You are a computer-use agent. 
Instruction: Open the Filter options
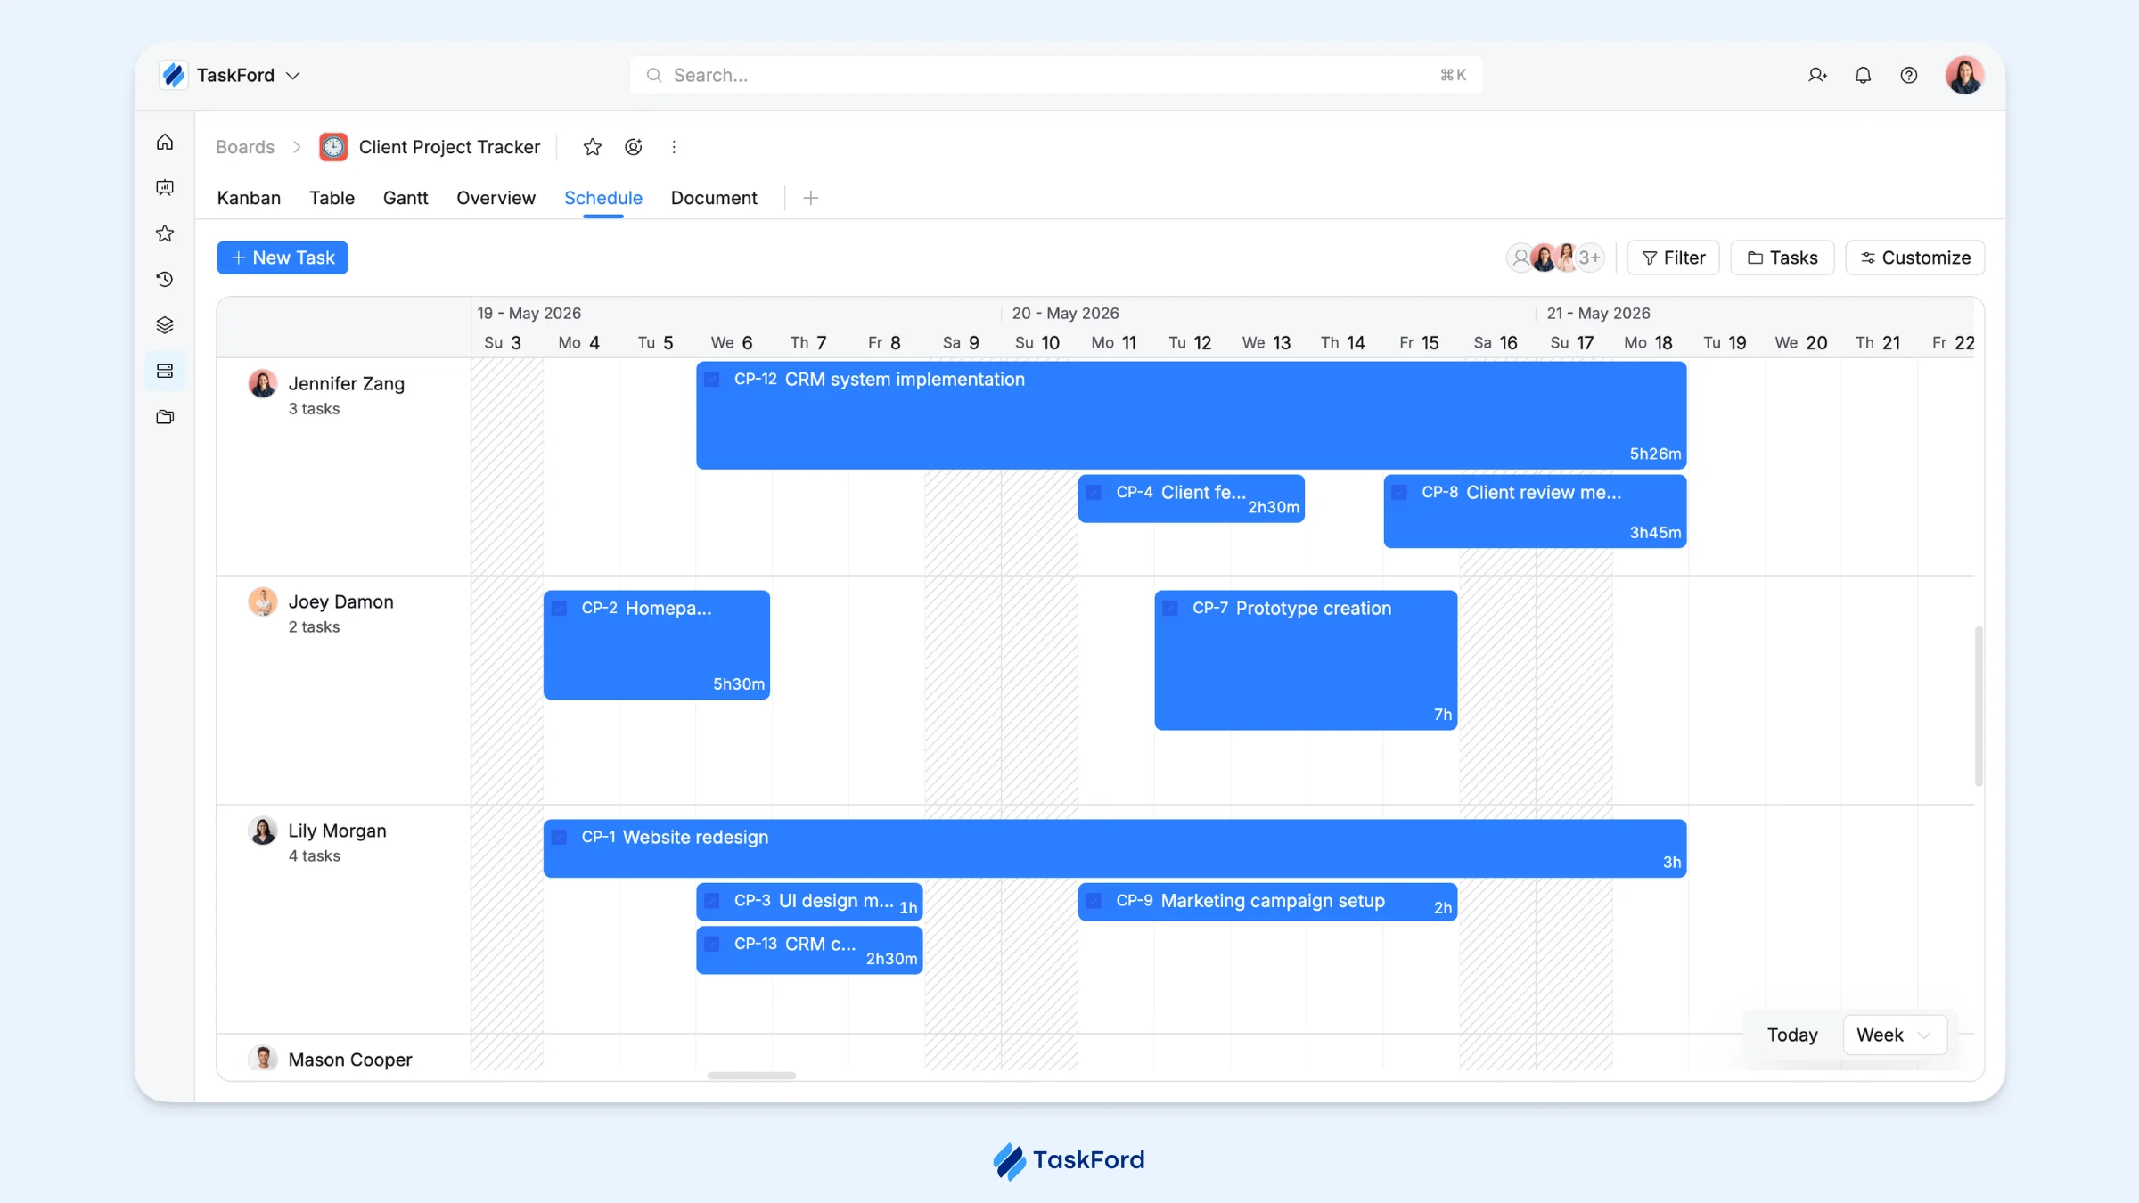coord(1673,258)
